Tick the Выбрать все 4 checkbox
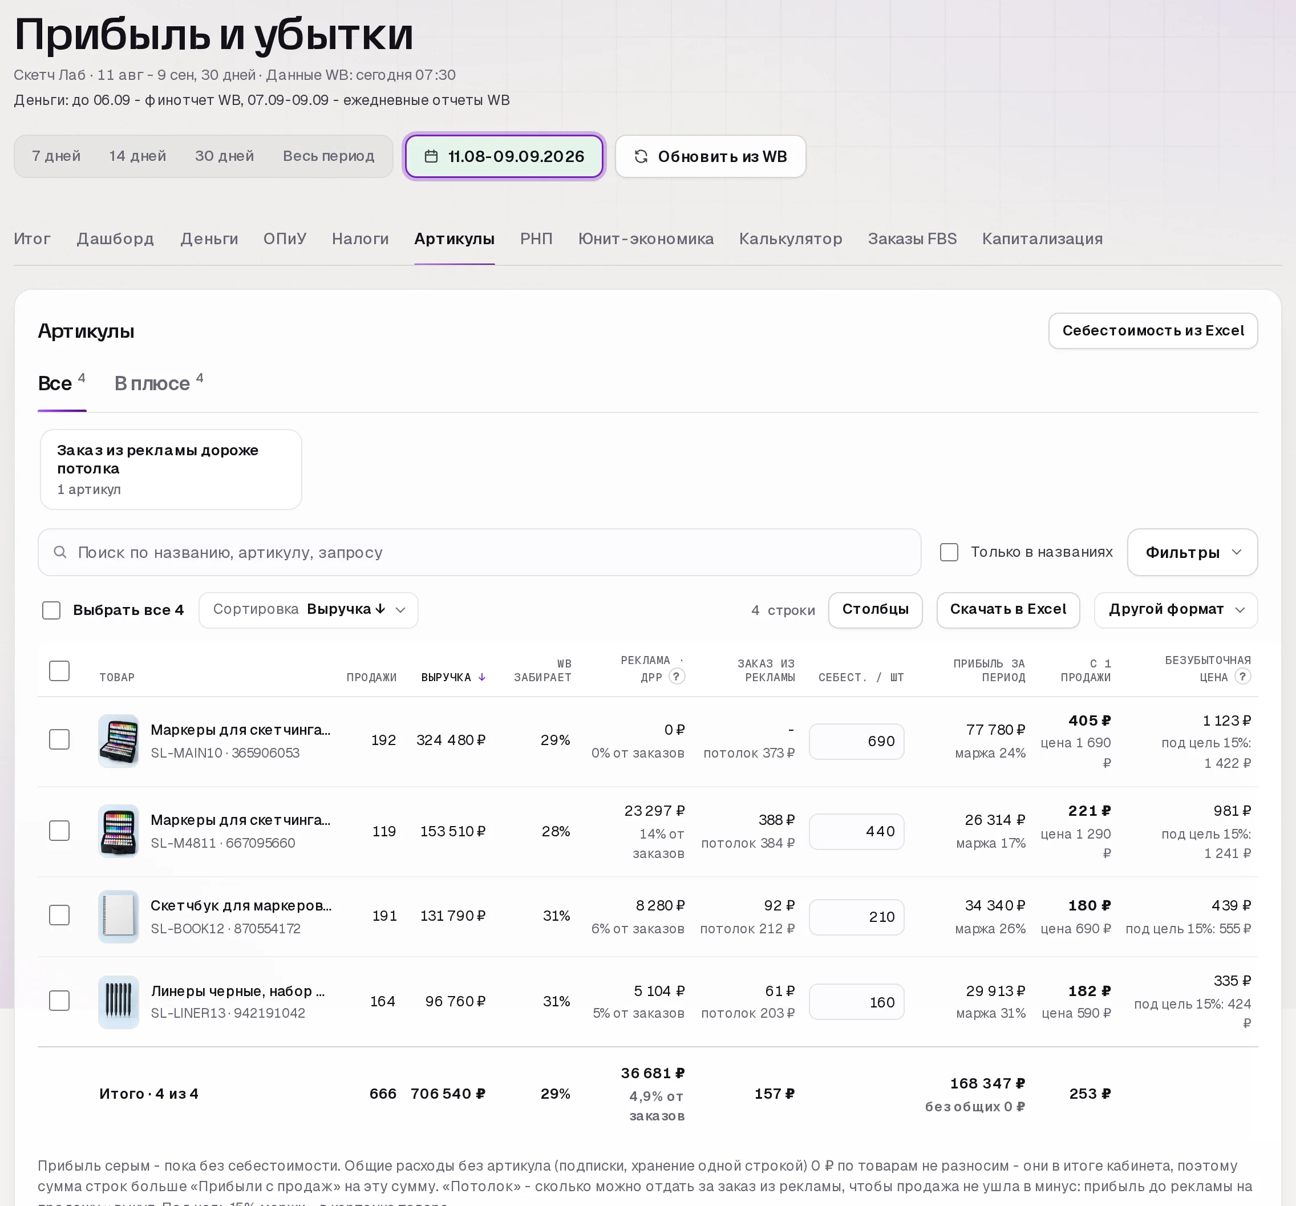This screenshot has height=1206, width=1296. pos(51,610)
